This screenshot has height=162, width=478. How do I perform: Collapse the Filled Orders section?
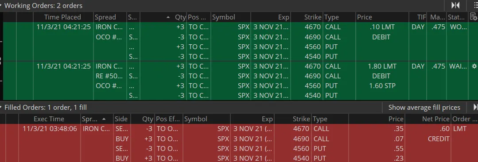1,107
